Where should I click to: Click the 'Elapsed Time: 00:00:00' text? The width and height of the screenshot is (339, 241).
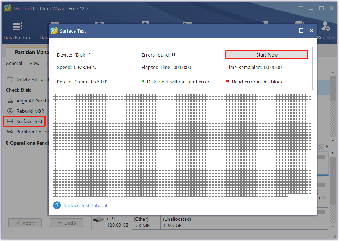tap(166, 67)
